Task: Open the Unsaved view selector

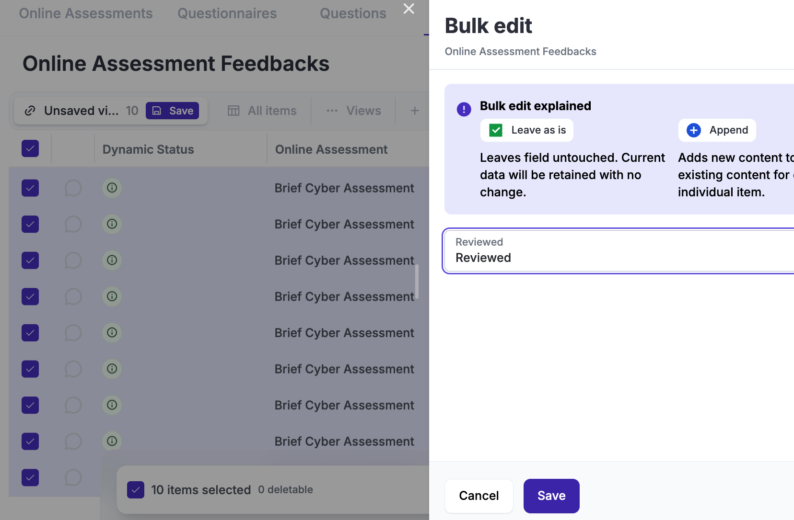Action: coord(82,111)
